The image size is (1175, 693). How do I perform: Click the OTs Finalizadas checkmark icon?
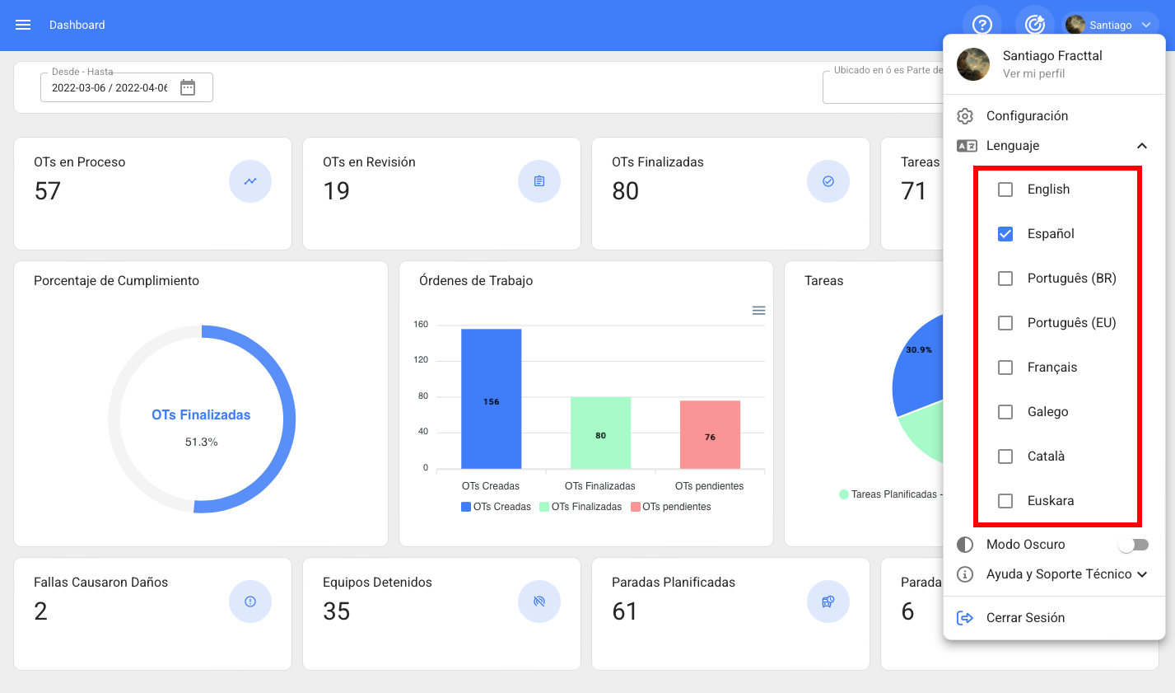point(828,181)
